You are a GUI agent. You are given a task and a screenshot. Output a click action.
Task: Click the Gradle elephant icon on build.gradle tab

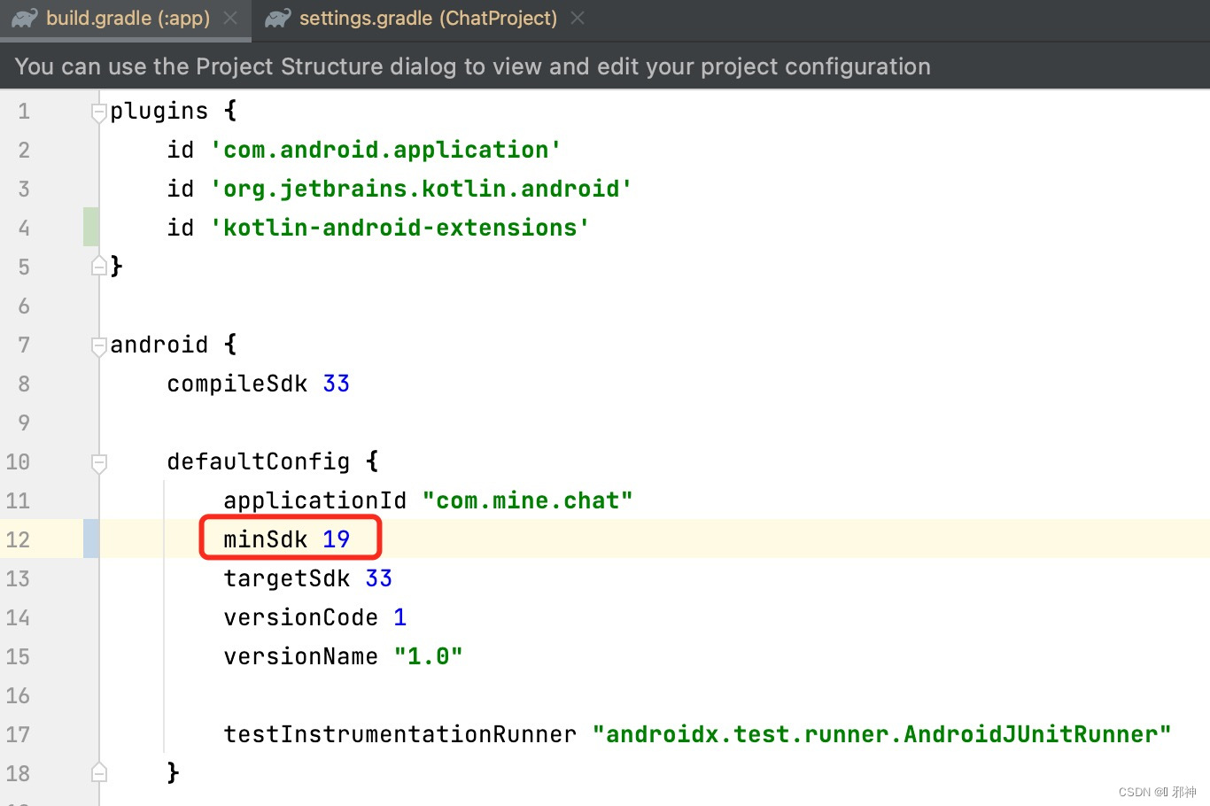point(23,18)
